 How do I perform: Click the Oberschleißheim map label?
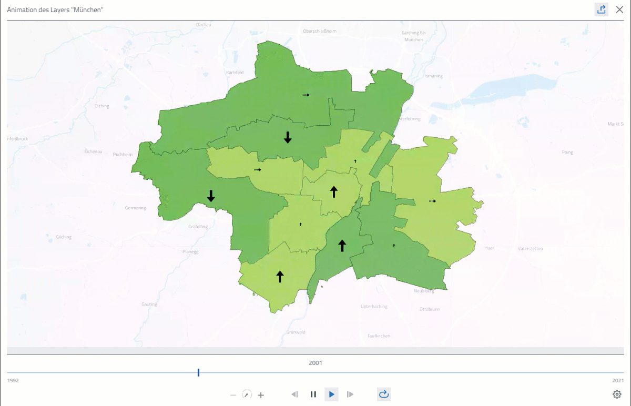click(x=319, y=31)
